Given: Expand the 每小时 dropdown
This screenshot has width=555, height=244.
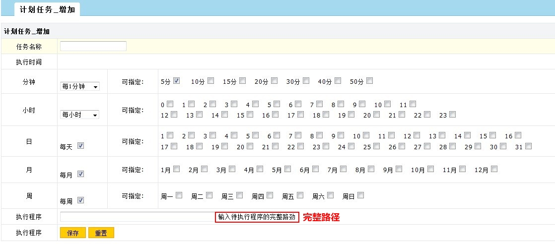Looking at the screenshot, I should click(79, 115).
